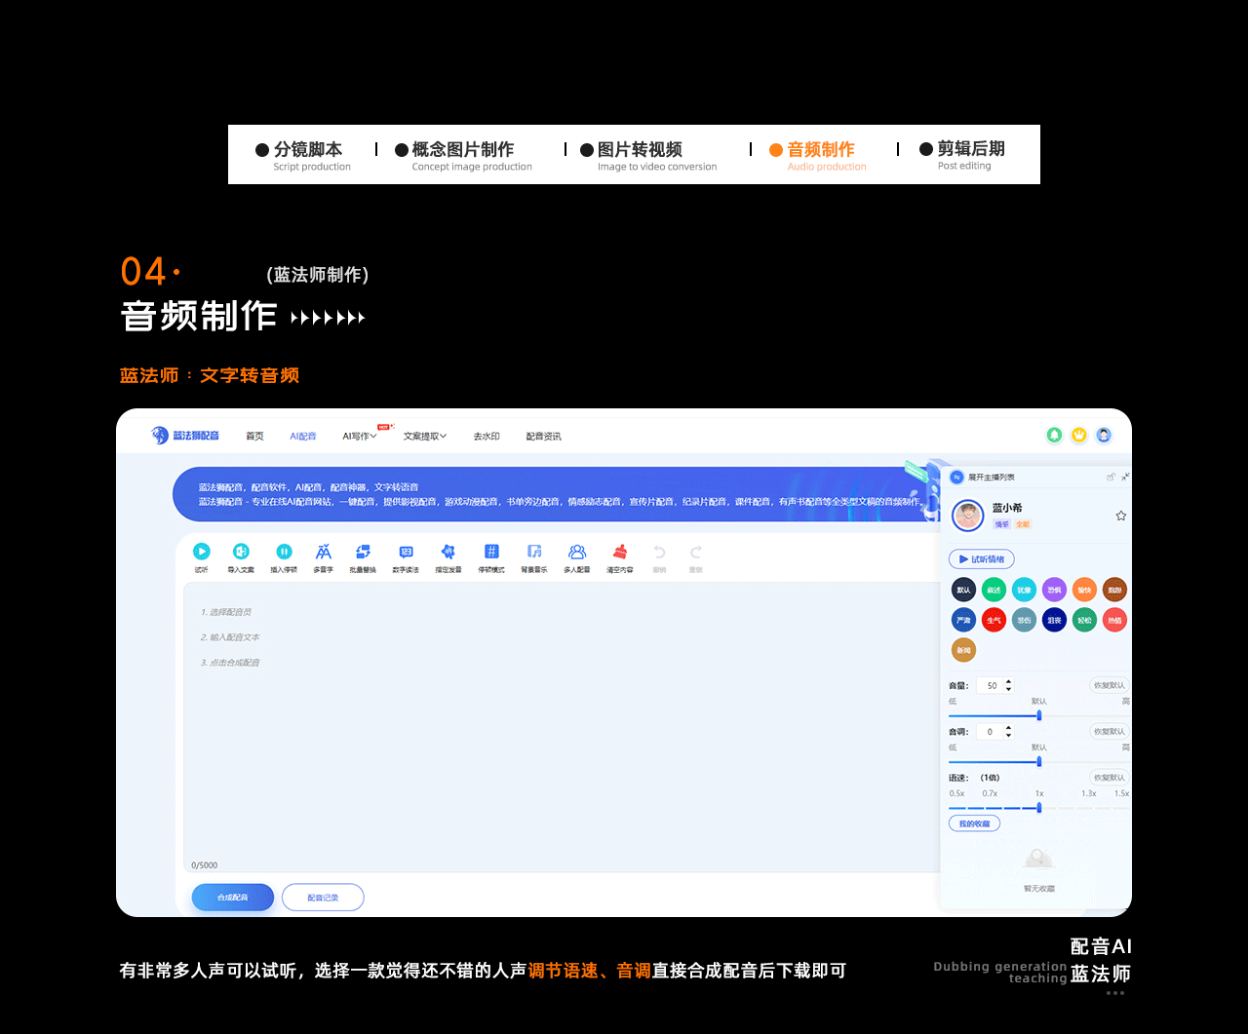Click the 合成配音 synthesize button

click(x=233, y=897)
